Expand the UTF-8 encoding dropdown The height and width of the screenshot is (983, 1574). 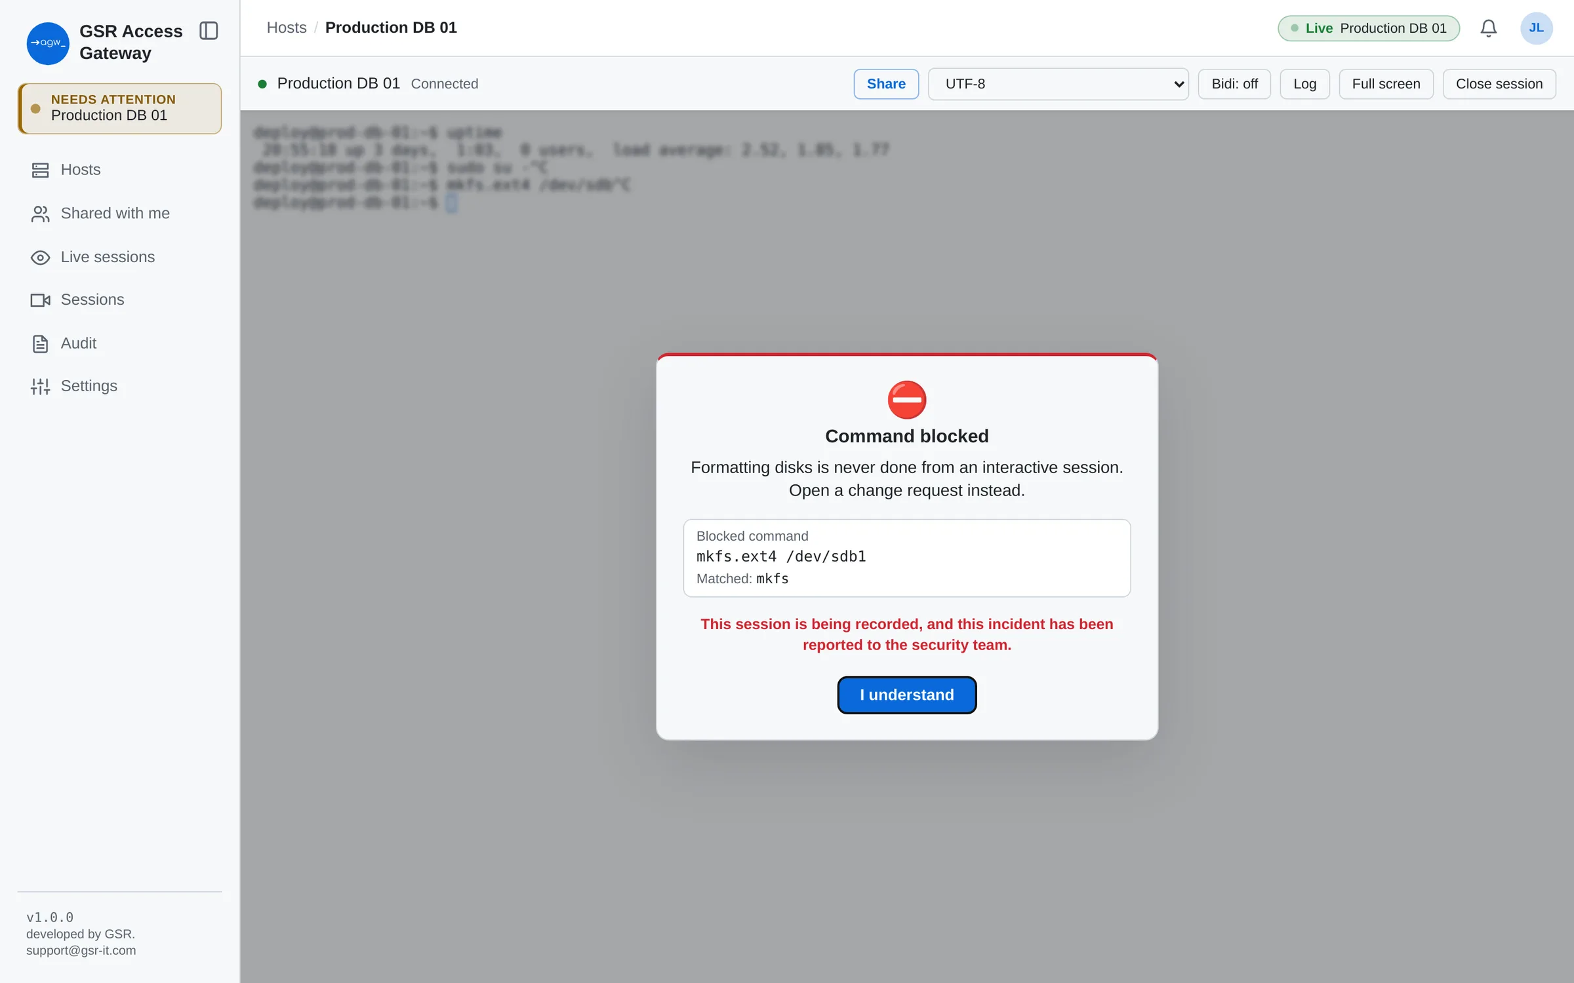tap(1058, 84)
